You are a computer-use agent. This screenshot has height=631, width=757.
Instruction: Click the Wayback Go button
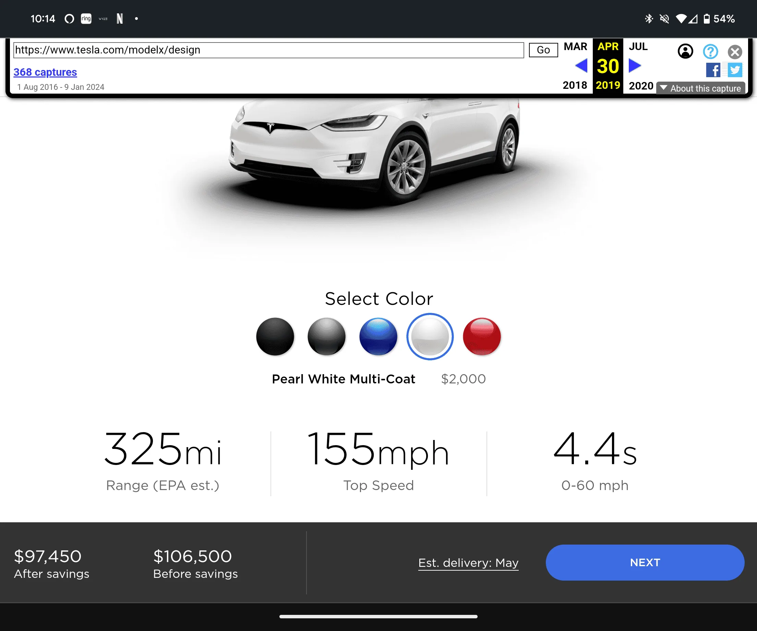click(x=543, y=50)
